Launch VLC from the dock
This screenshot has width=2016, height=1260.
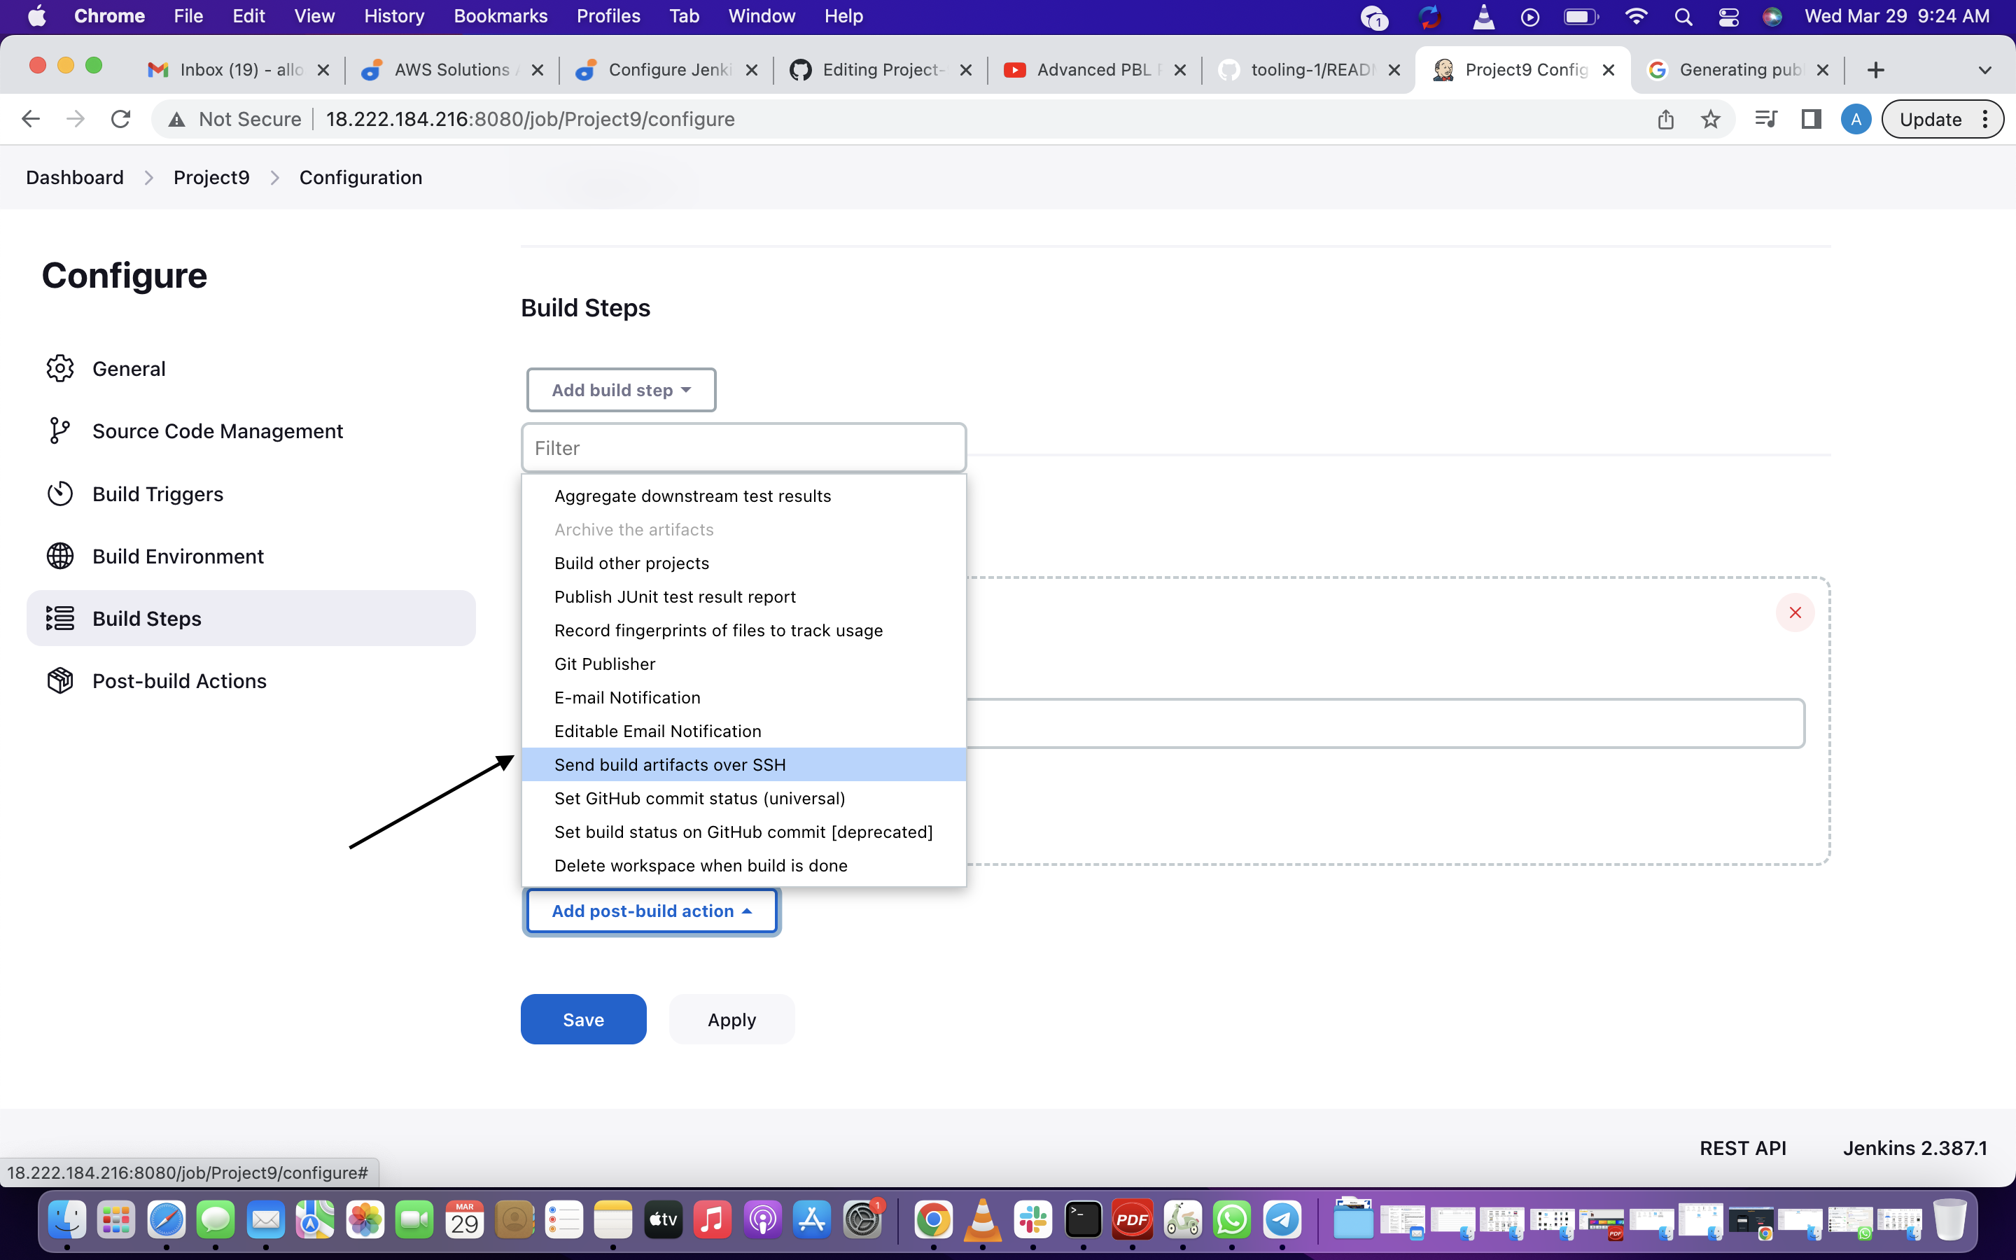pos(981,1219)
